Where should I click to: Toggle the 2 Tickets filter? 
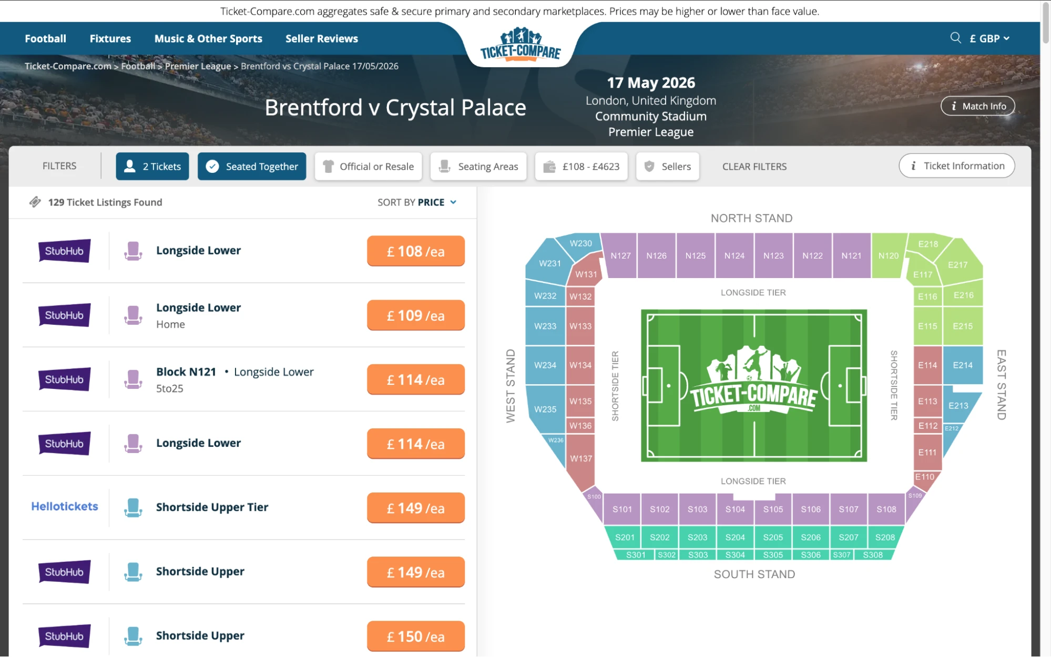152,166
